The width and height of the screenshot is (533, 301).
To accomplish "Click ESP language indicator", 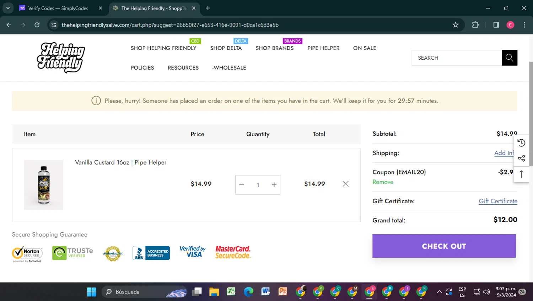I will click(462, 292).
